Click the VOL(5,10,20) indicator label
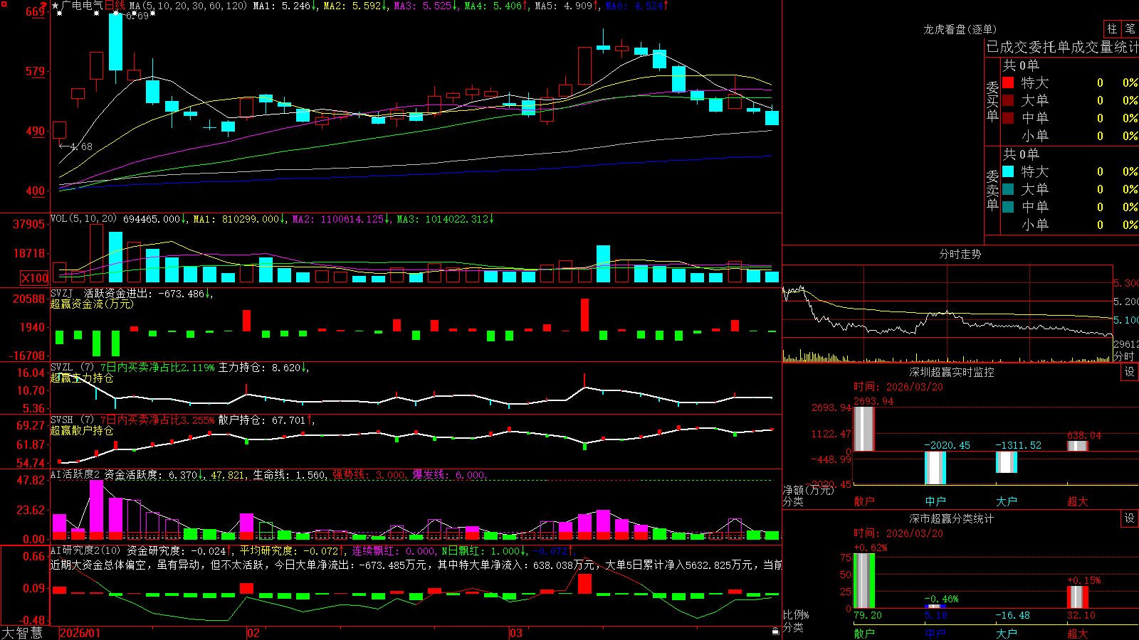This screenshot has height=640, width=1139. point(83,219)
